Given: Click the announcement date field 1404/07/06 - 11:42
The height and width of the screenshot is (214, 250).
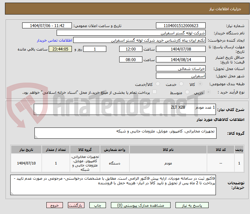Looking at the screenshot, I should (47, 26).
